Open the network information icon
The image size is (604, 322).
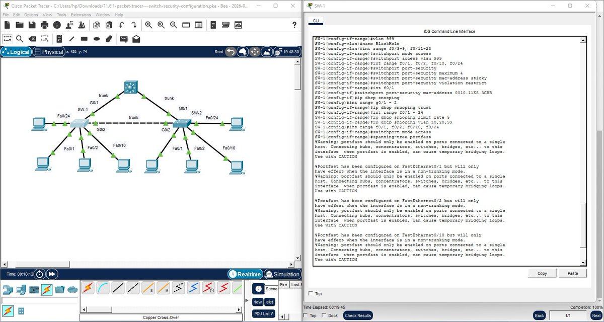point(57,25)
